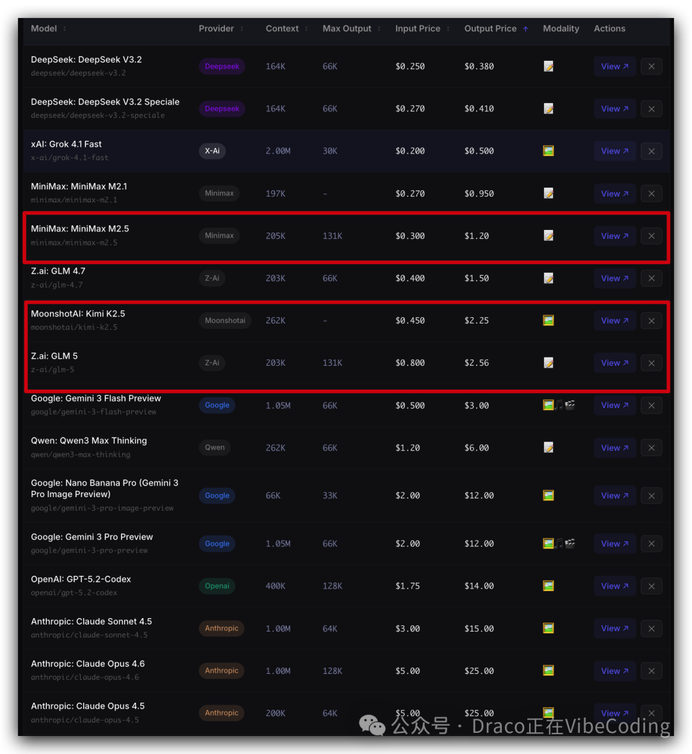The image size is (692, 754).
Task: Remove the DeepSeek V3.2 row with X
Action: pos(651,67)
